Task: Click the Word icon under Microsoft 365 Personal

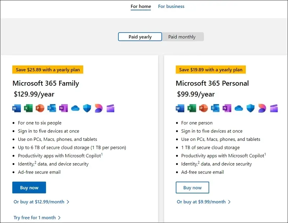Action: coord(180,108)
